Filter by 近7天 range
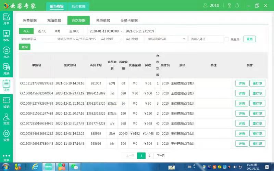 [x=42, y=31]
